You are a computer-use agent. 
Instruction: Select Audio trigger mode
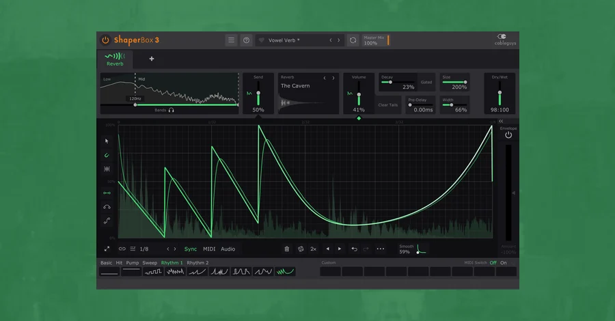click(228, 249)
